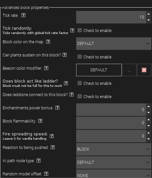Open Block color on the map dropdown
Screen dimensions: 152x178
click(x=114, y=44)
